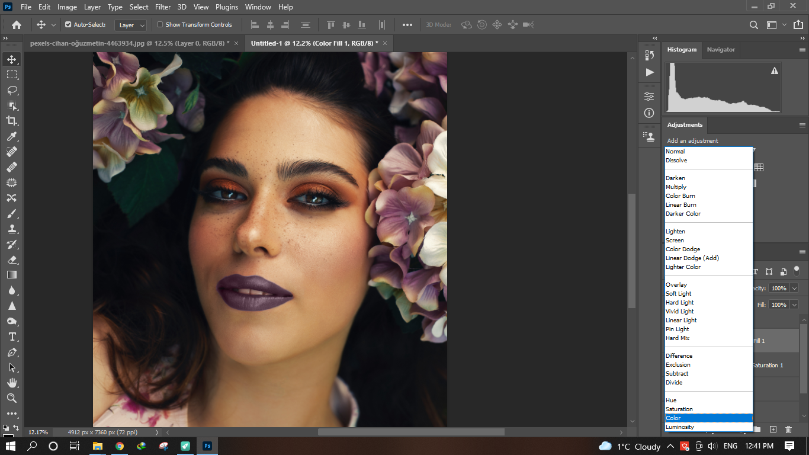Enable Show Transform Controls checkbox

click(x=160, y=25)
